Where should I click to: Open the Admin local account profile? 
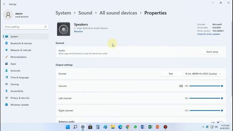tap(16, 15)
